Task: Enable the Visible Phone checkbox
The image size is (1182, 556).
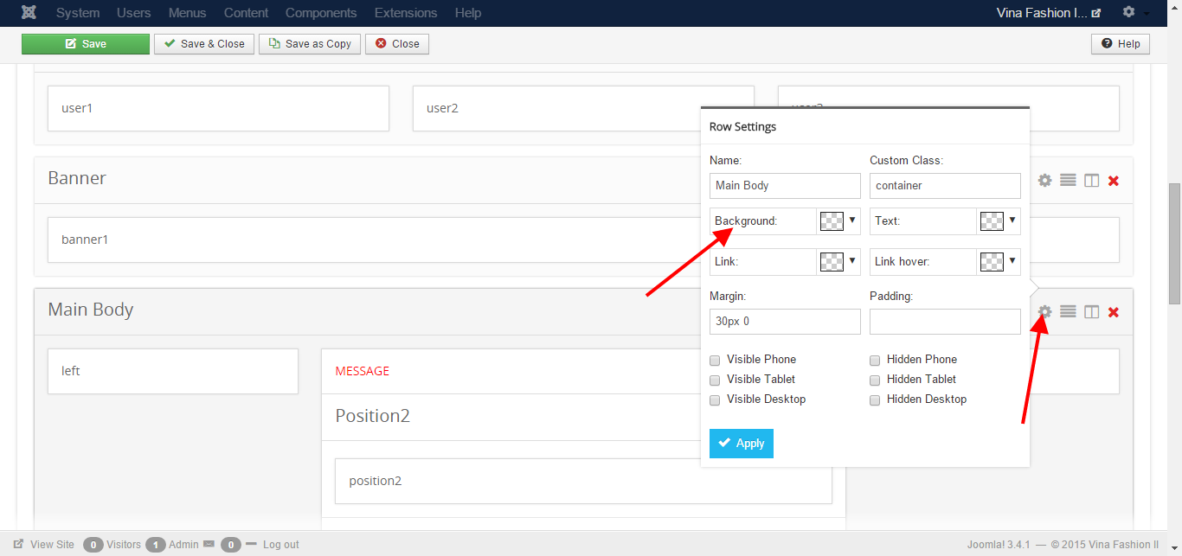Action: 715,360
